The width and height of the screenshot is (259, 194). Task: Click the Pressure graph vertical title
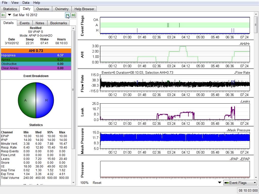[x=82, y=170]
